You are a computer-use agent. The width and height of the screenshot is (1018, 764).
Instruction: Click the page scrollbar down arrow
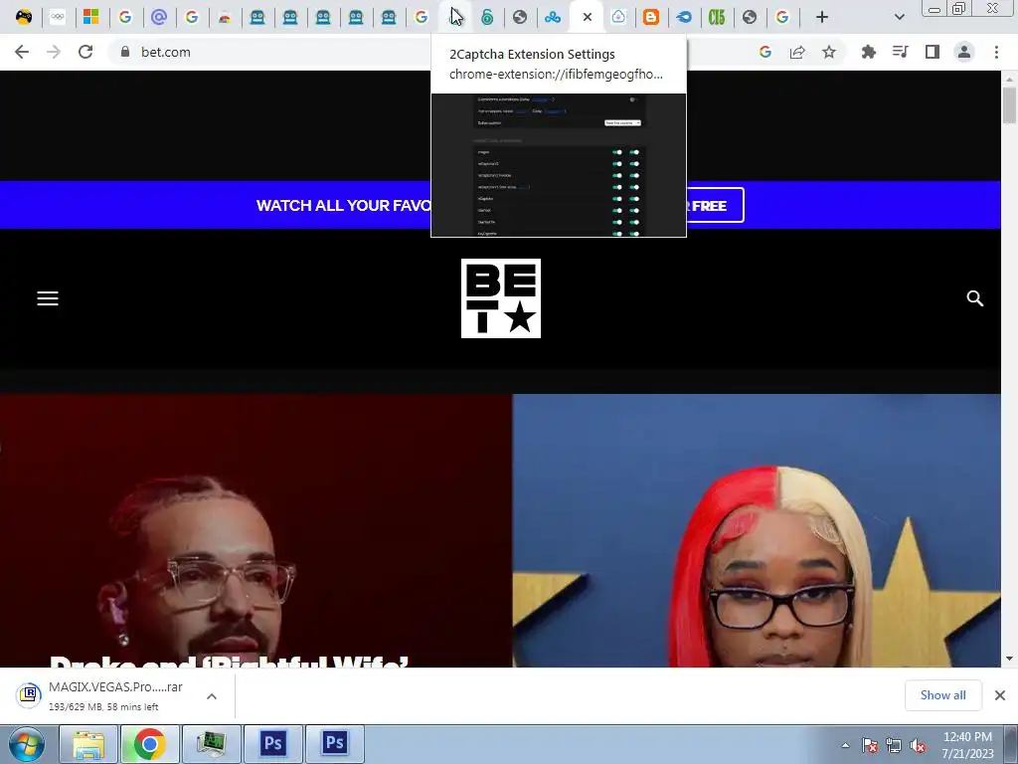click(1009, 659)
